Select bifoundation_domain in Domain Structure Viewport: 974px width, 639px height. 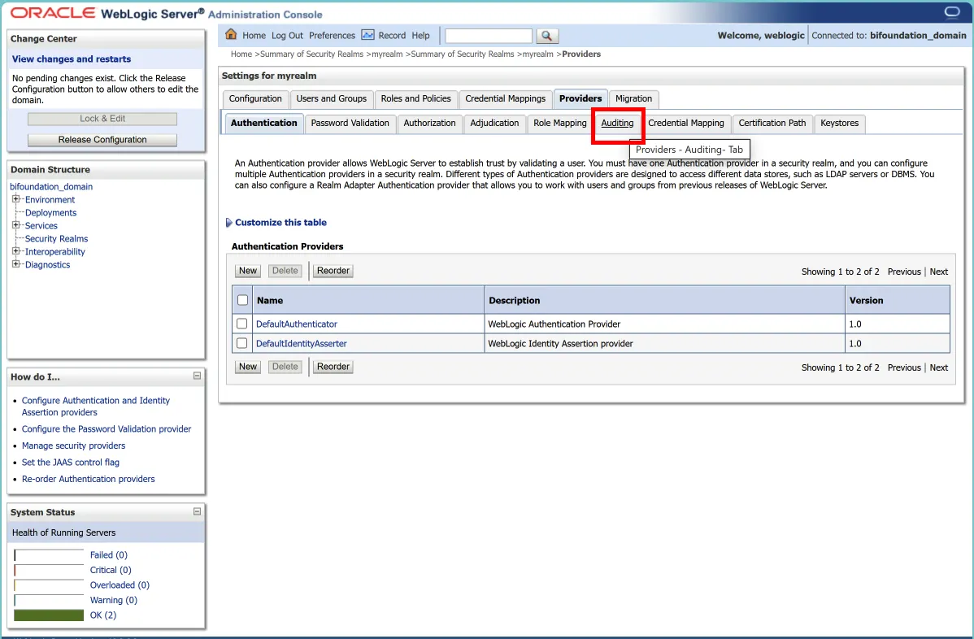(51, 186)
